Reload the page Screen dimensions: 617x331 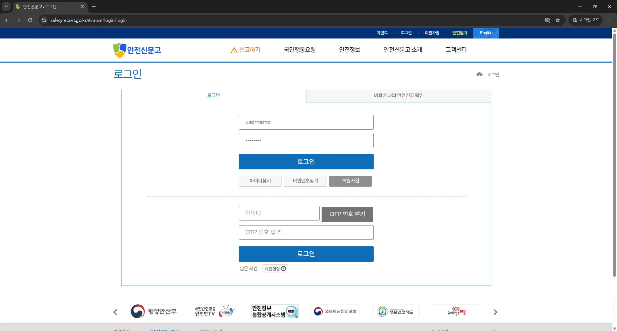point(30,20)
